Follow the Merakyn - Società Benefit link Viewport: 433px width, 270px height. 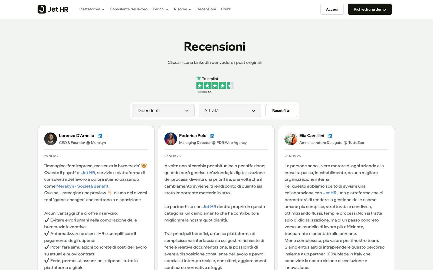tap(82, 186)
